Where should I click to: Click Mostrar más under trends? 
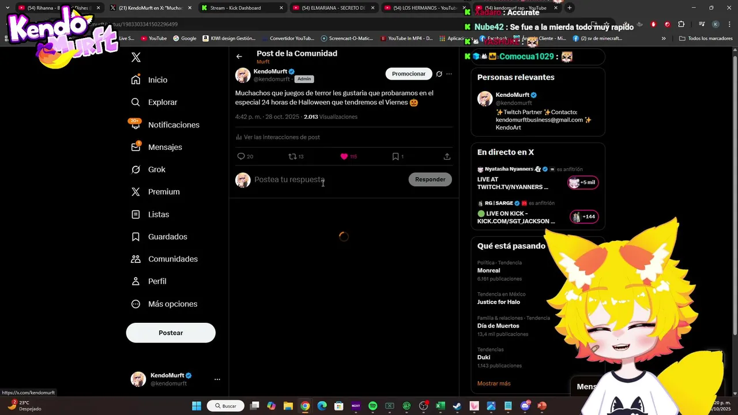(x=494, y=383)
